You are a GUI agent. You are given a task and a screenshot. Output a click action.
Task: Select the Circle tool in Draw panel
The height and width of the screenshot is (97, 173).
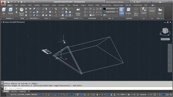coord(50,12)
